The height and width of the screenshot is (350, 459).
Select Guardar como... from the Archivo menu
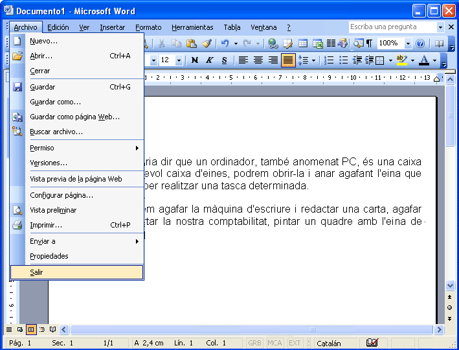(56, 102)
